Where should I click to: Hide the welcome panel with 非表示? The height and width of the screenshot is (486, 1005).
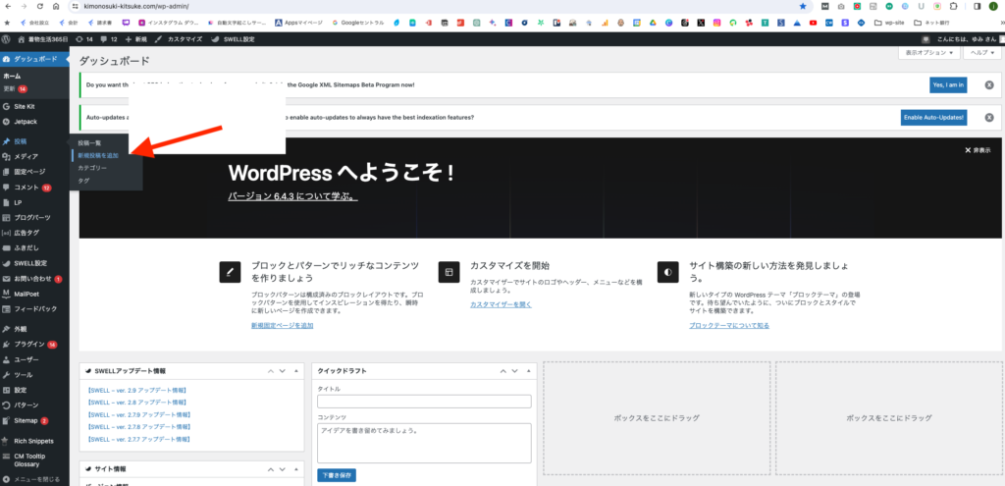click(x=978, y=150)
